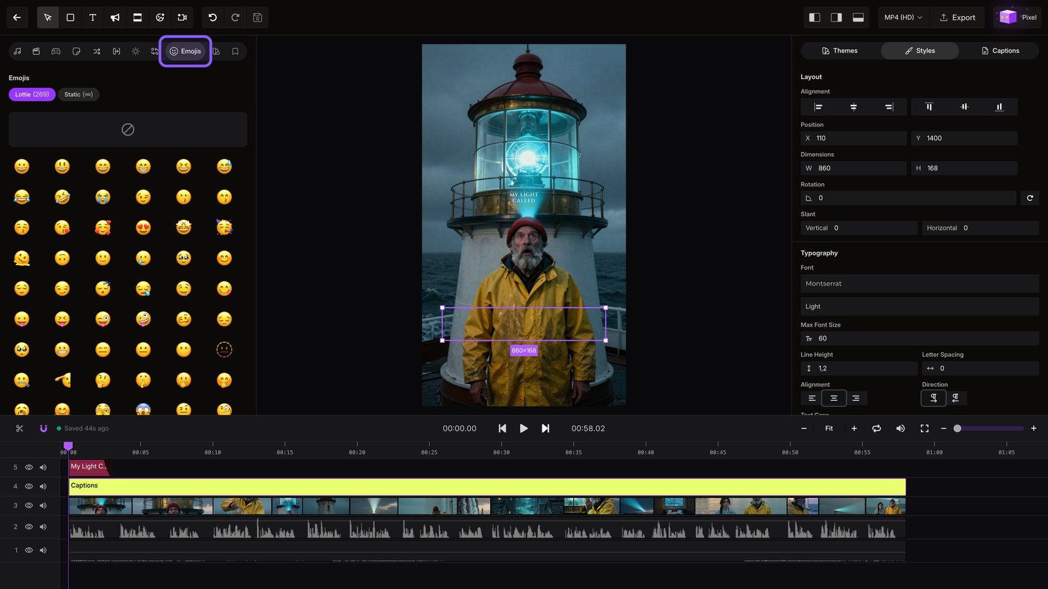Switch to the Captions tab

(1000, 51)
